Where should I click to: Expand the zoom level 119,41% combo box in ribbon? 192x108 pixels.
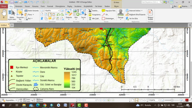(x=59, y=11)
